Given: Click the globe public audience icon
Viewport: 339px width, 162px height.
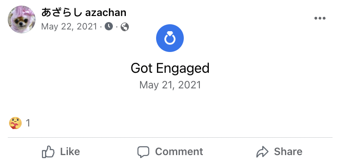Looking at the screenshot, I should 125,27.
